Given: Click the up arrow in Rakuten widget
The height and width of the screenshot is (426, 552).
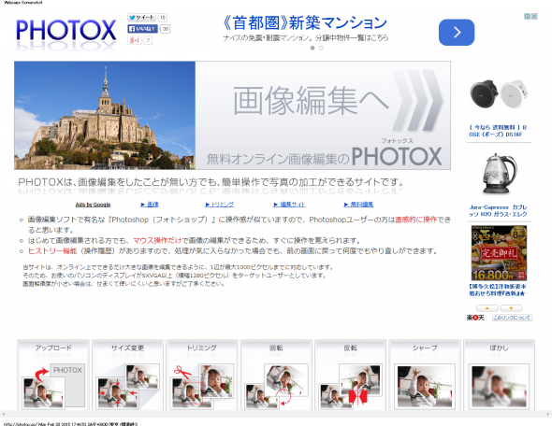Looking at the screenshot, I should coord(487,308).
